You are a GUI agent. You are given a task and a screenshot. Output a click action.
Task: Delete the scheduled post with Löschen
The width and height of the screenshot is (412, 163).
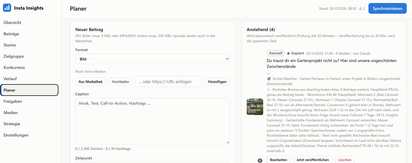pos(345,160)
